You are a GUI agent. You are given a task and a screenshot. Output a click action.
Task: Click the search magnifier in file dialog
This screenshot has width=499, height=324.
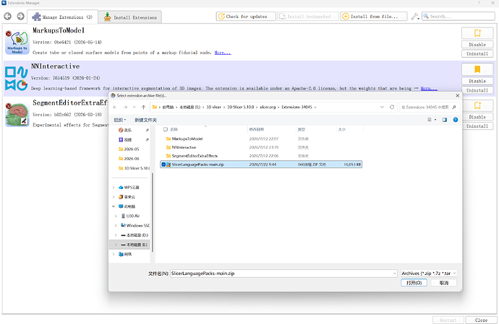coord(454,107)
